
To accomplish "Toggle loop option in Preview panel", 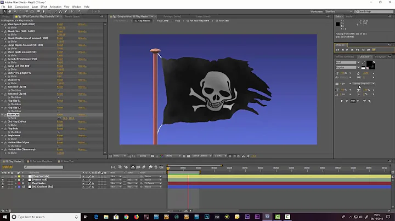I will 369,50.
